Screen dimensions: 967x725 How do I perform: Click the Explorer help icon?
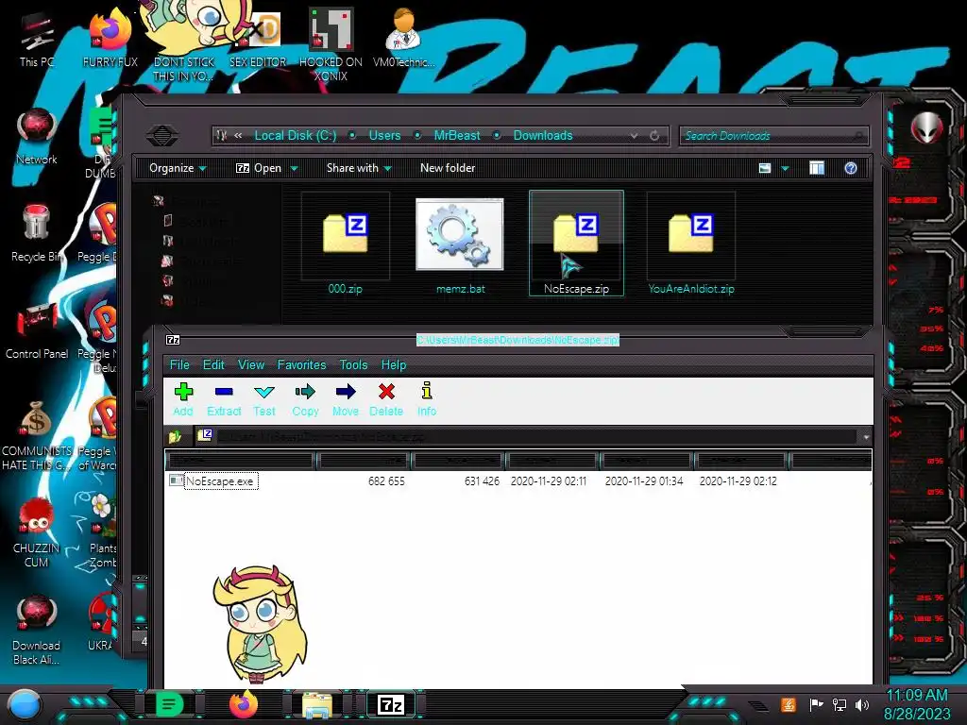point(851,168)
